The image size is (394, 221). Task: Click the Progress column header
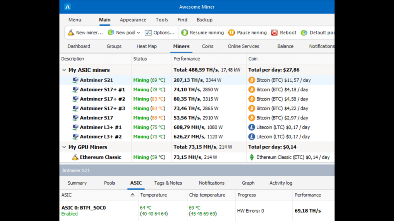click(264, 195)
